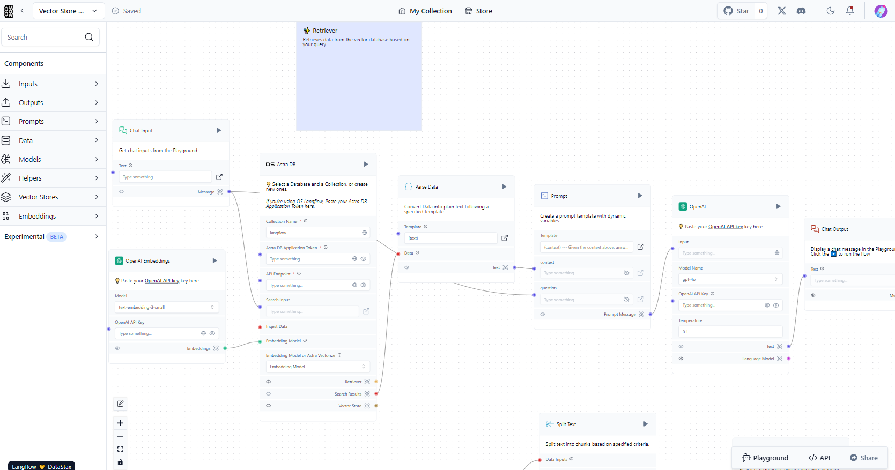Image resolution: width=895 pixels, height=470 pixels.
Task: Toggle Astra DB Search Results output eye
Action: pyautogui.click(x=269, y=393)
